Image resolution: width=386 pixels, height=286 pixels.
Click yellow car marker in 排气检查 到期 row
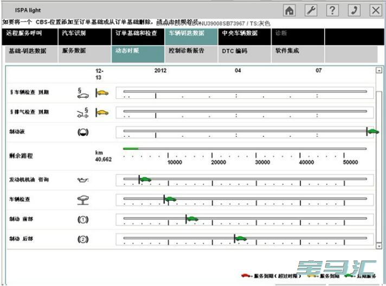tap(102, 112)
